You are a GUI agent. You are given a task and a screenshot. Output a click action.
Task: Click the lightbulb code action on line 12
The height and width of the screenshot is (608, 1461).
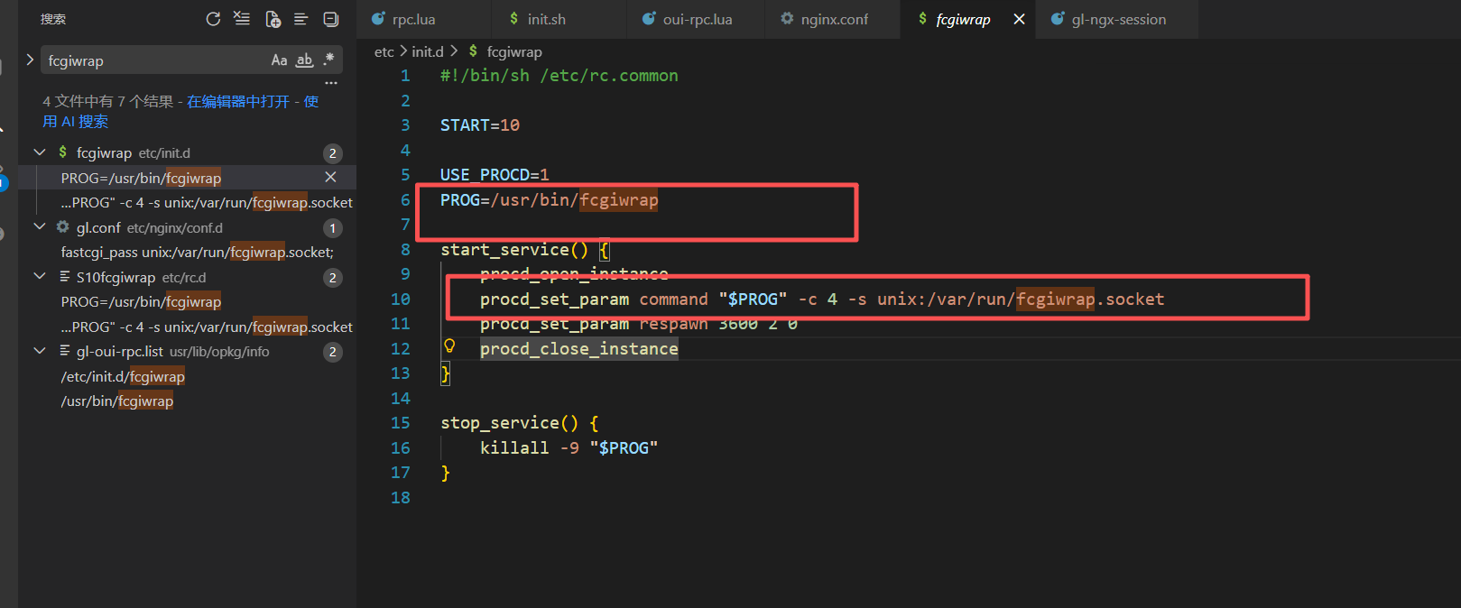[x=448, y=346]
